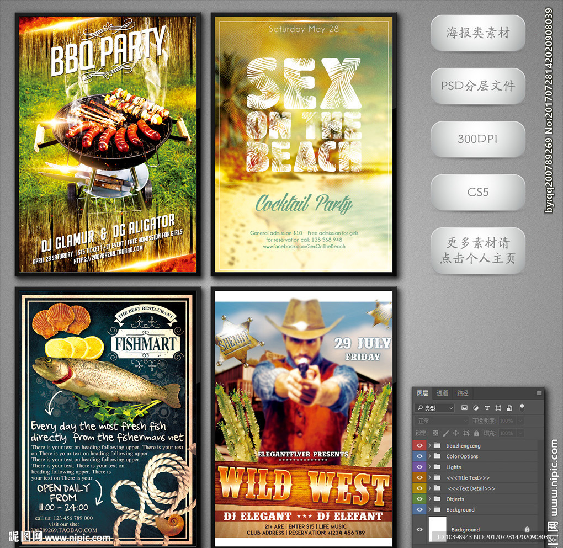Toggle layer filtering on/off switch
The width and height of the screenshot is (563, 548).
[522, 407]
